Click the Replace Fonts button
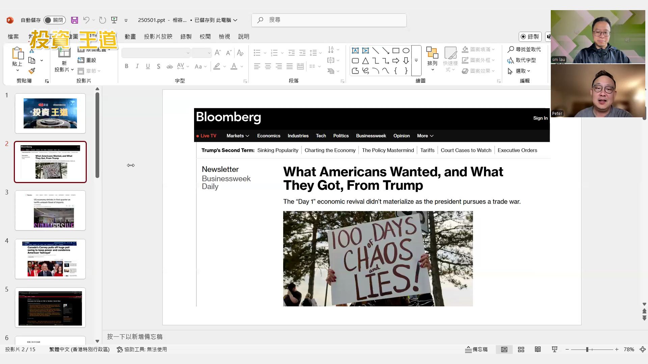Screen dimensions: 648x364 521,60
